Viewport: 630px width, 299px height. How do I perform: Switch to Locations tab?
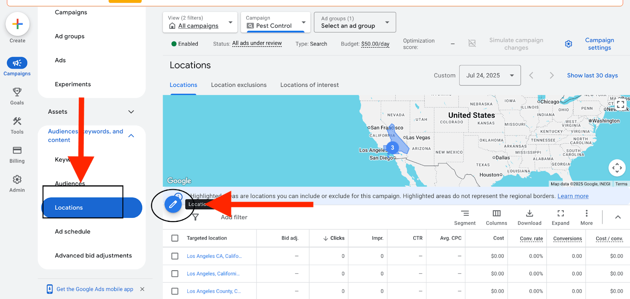point(183,85)
